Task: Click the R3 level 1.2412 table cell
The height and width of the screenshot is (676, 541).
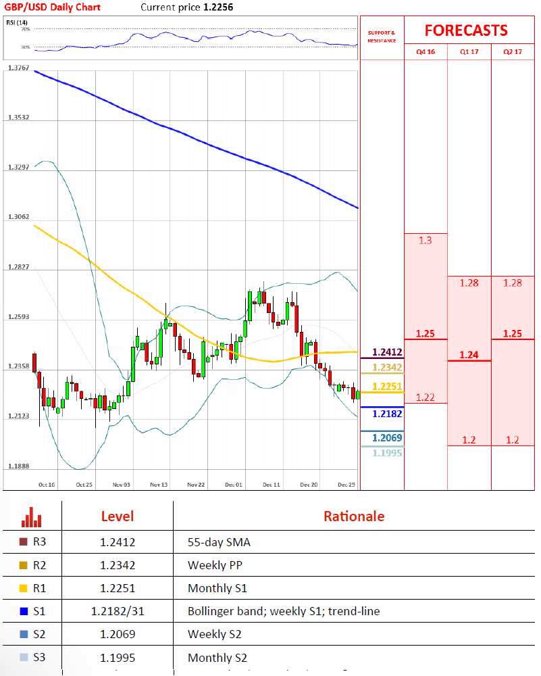Action: pos(118,542)
